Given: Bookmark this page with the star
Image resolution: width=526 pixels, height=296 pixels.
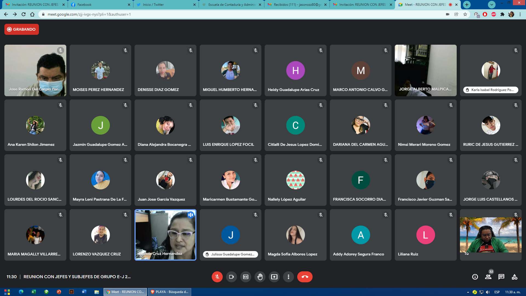Looking at the screenshot, I should click(465, 14).
